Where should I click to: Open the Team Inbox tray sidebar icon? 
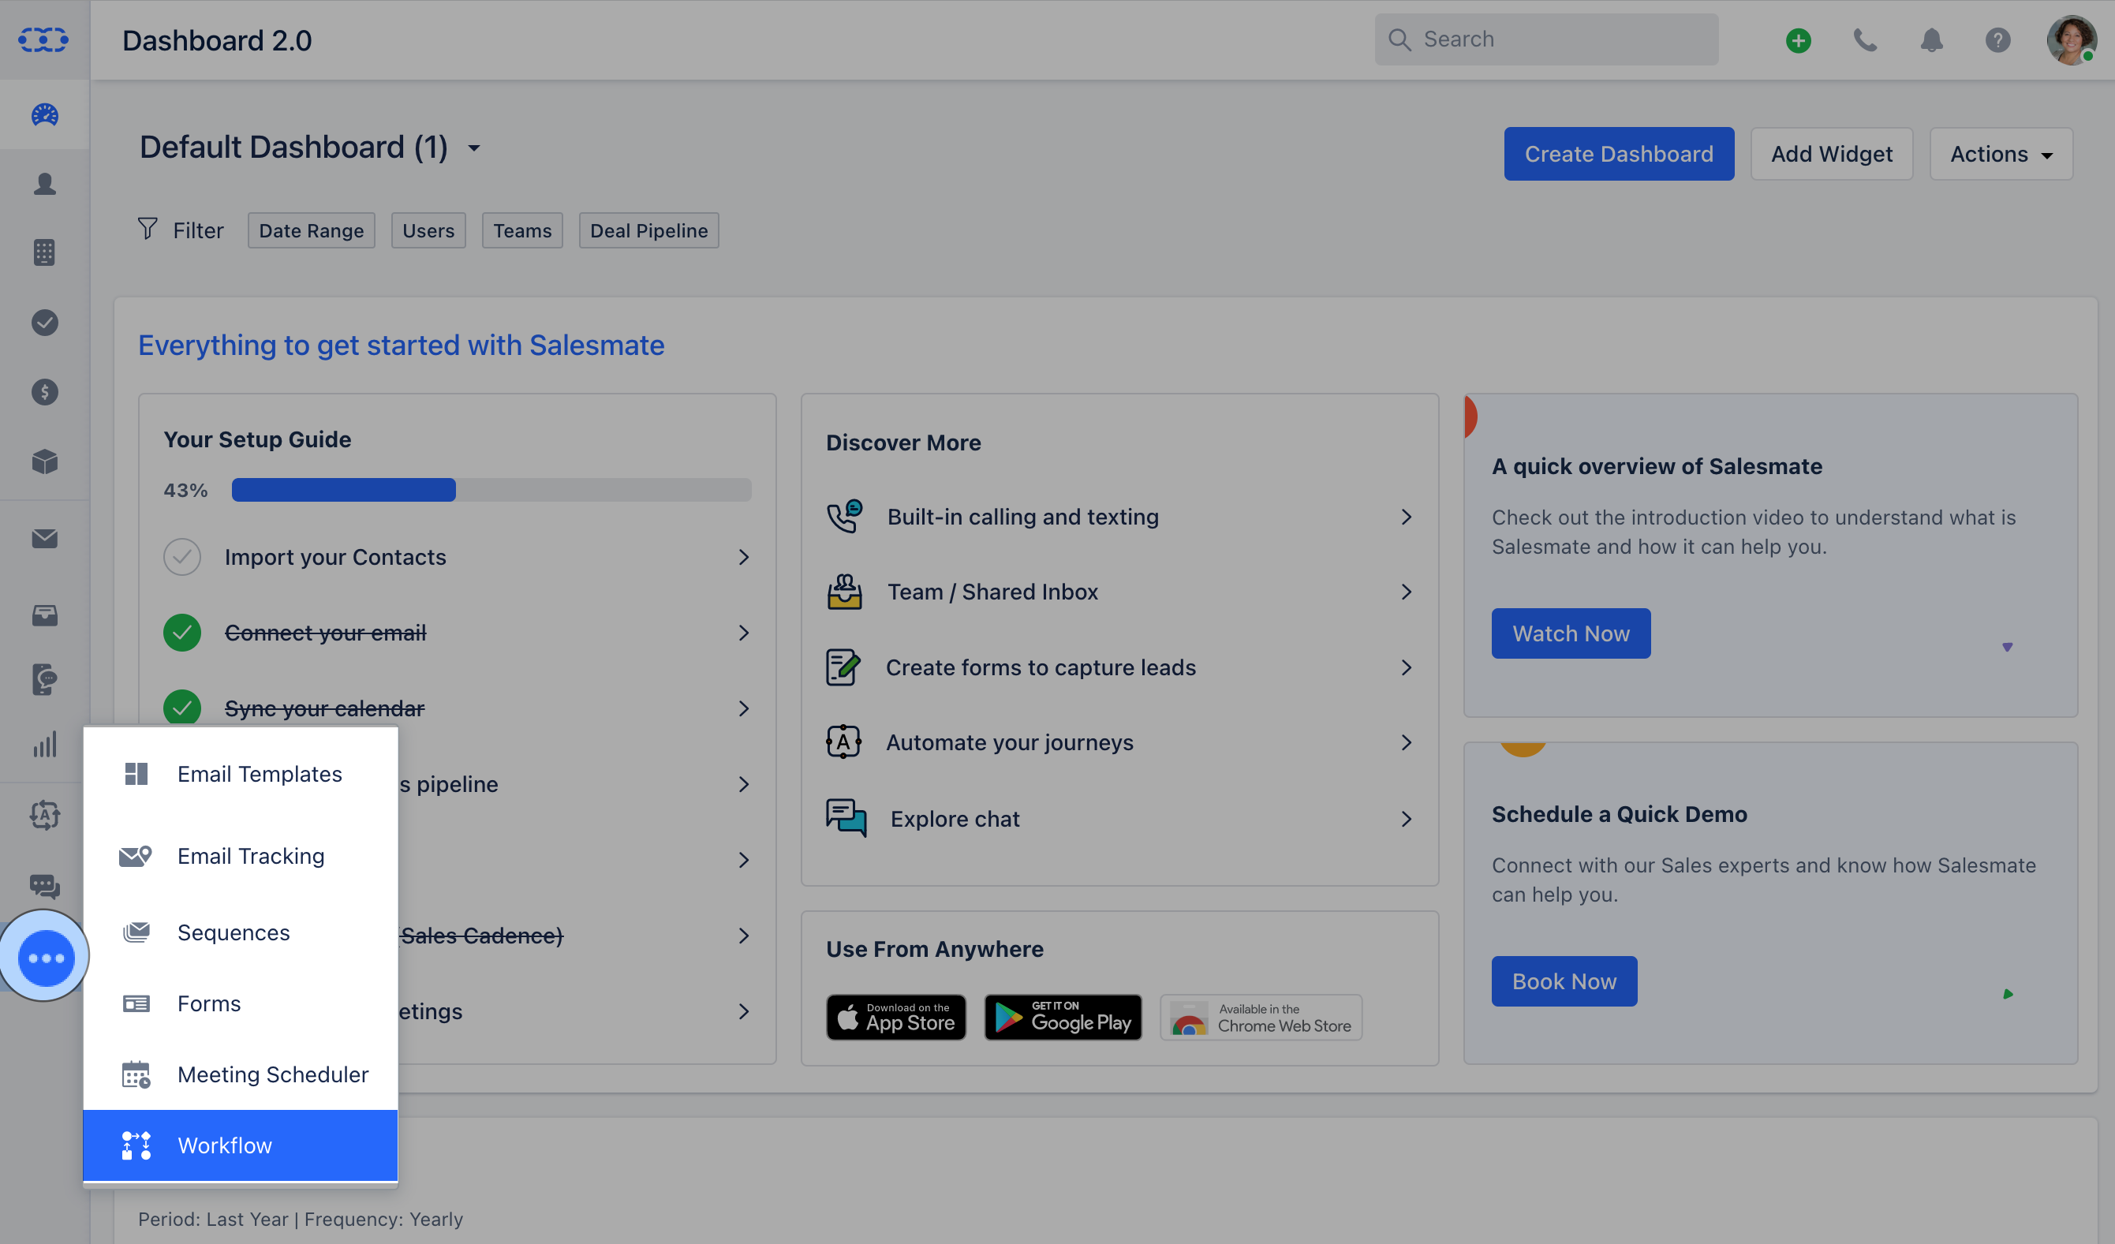(44, 615)
